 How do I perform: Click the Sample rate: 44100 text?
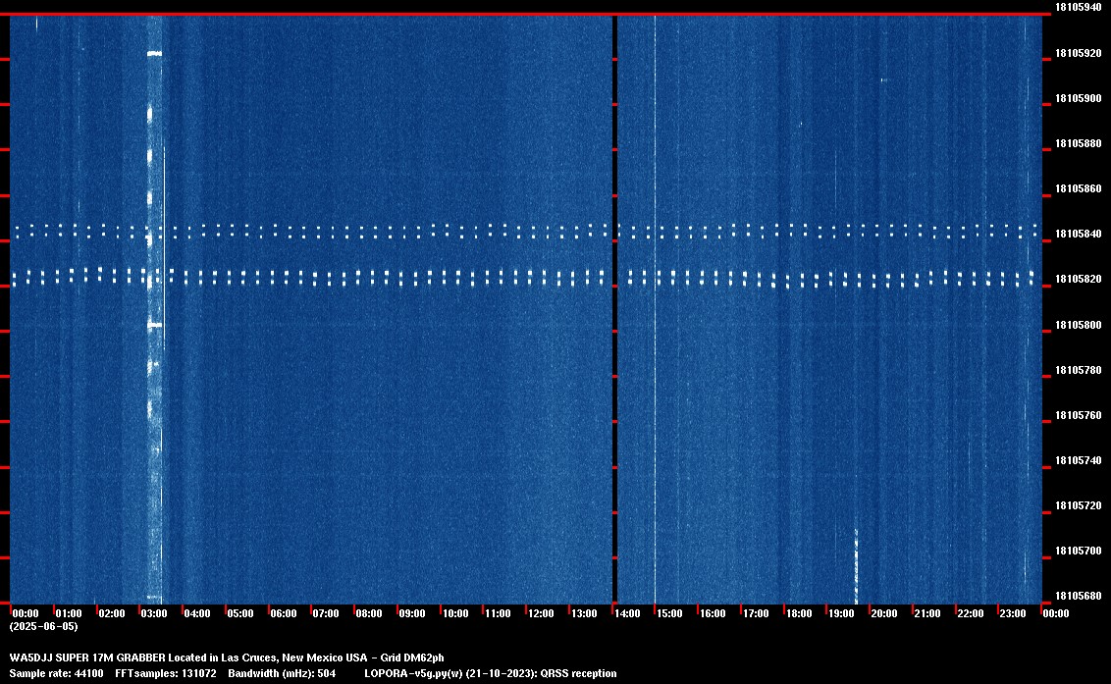pos(56,673)
